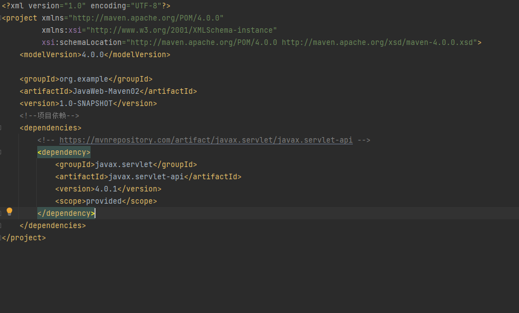Click the org.example groupId value
Viewport: 519px width, 313px height.
click(x=83, y=79)
